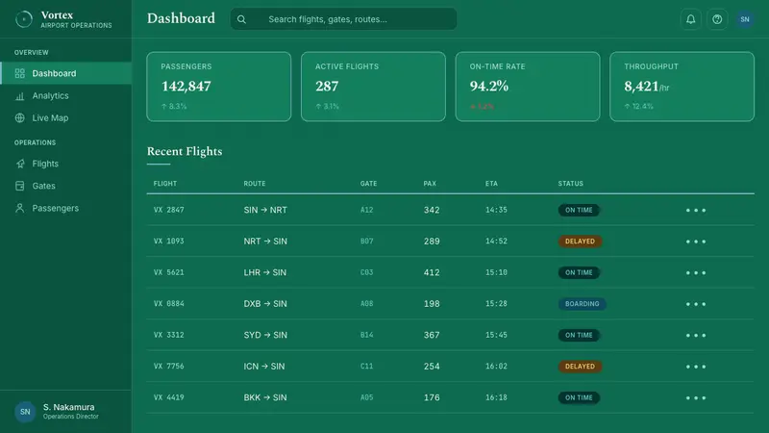
Task: Click the Flights plane icon
Action: (x=19, y=164)
